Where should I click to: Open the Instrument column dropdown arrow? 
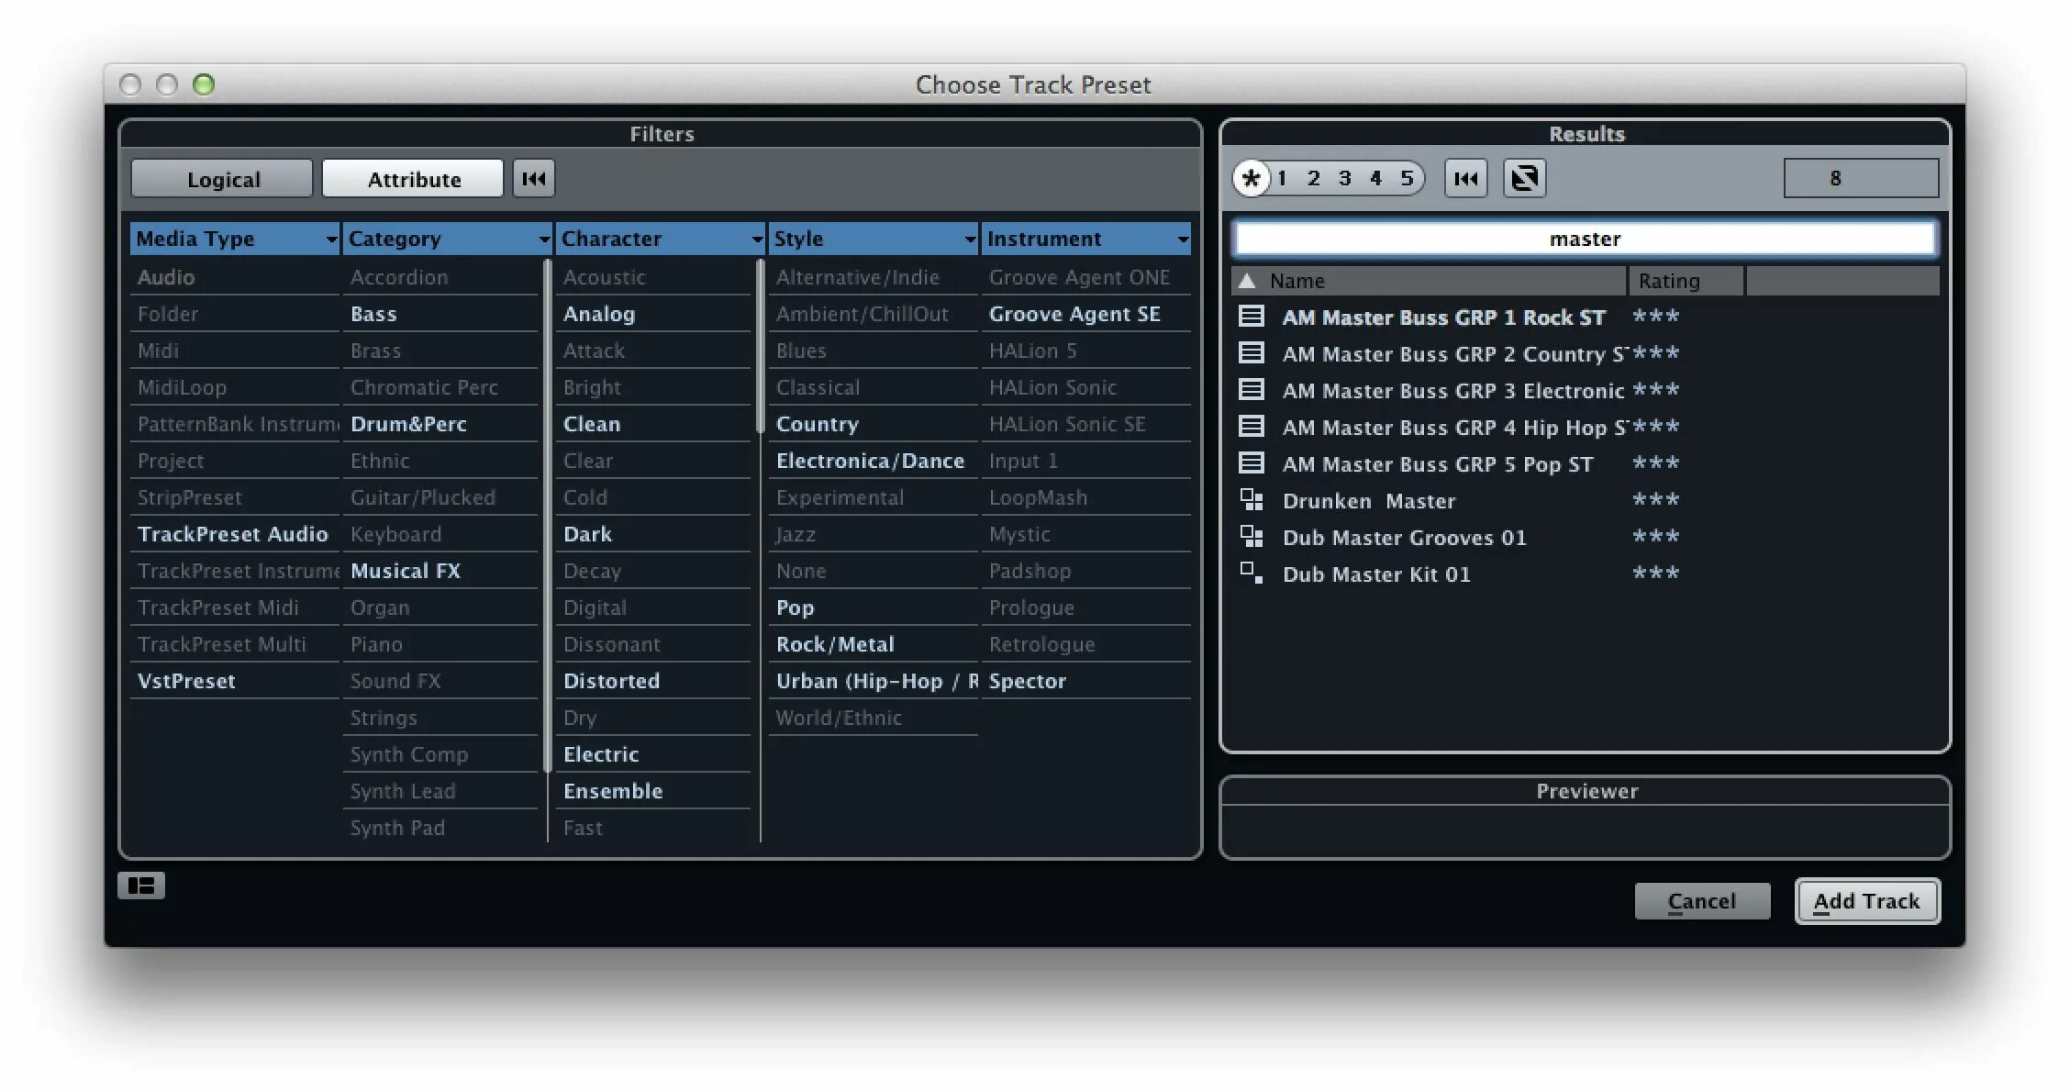click(x=1183, y=240)
